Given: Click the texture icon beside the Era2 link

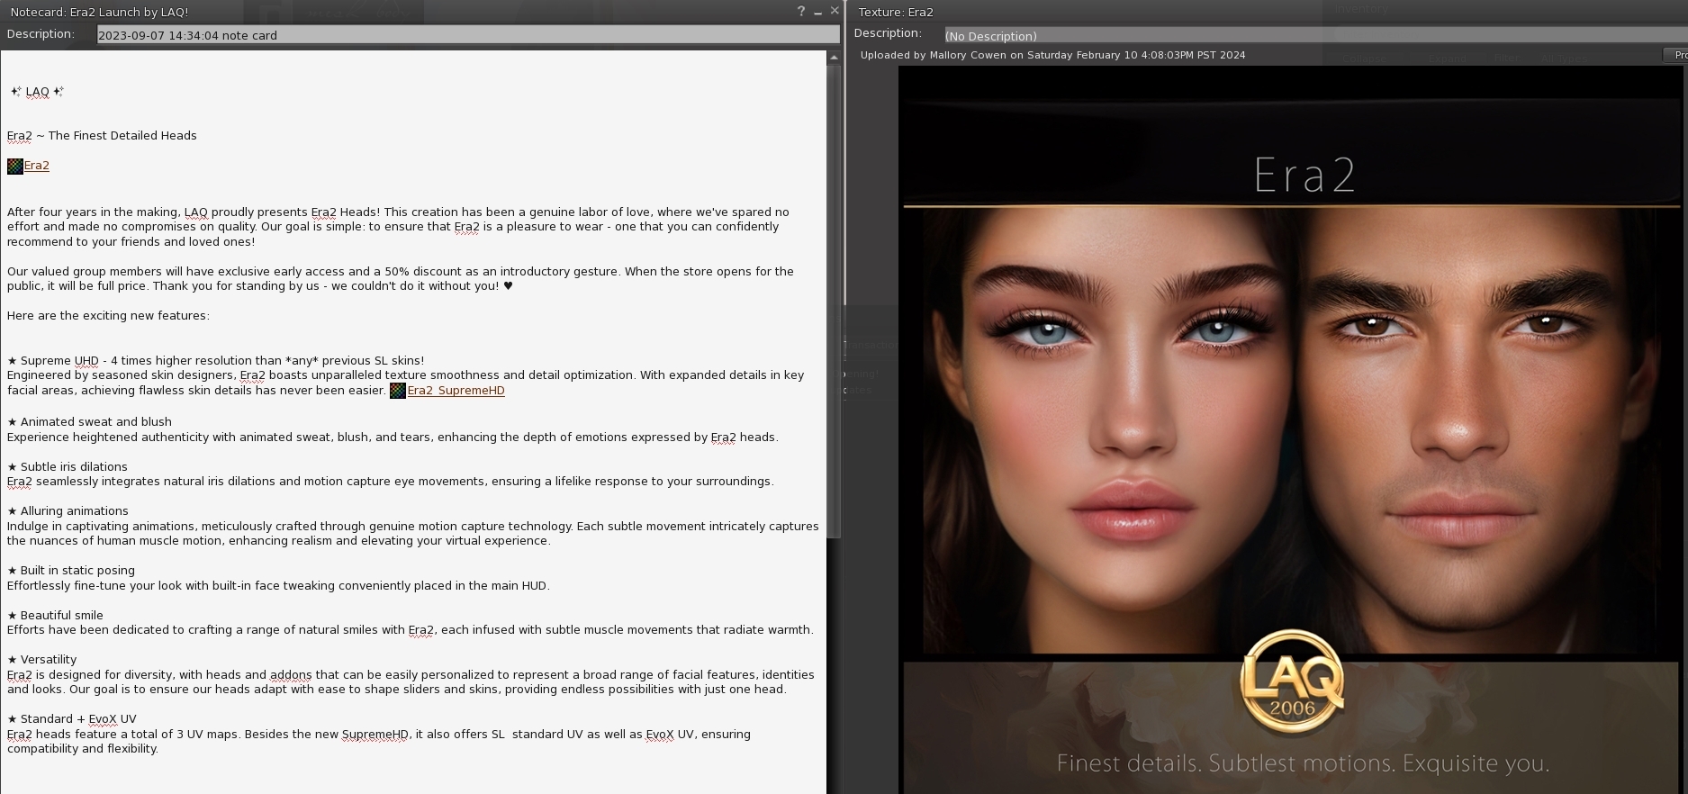Looking at the screenshot, I should point(15,166).
